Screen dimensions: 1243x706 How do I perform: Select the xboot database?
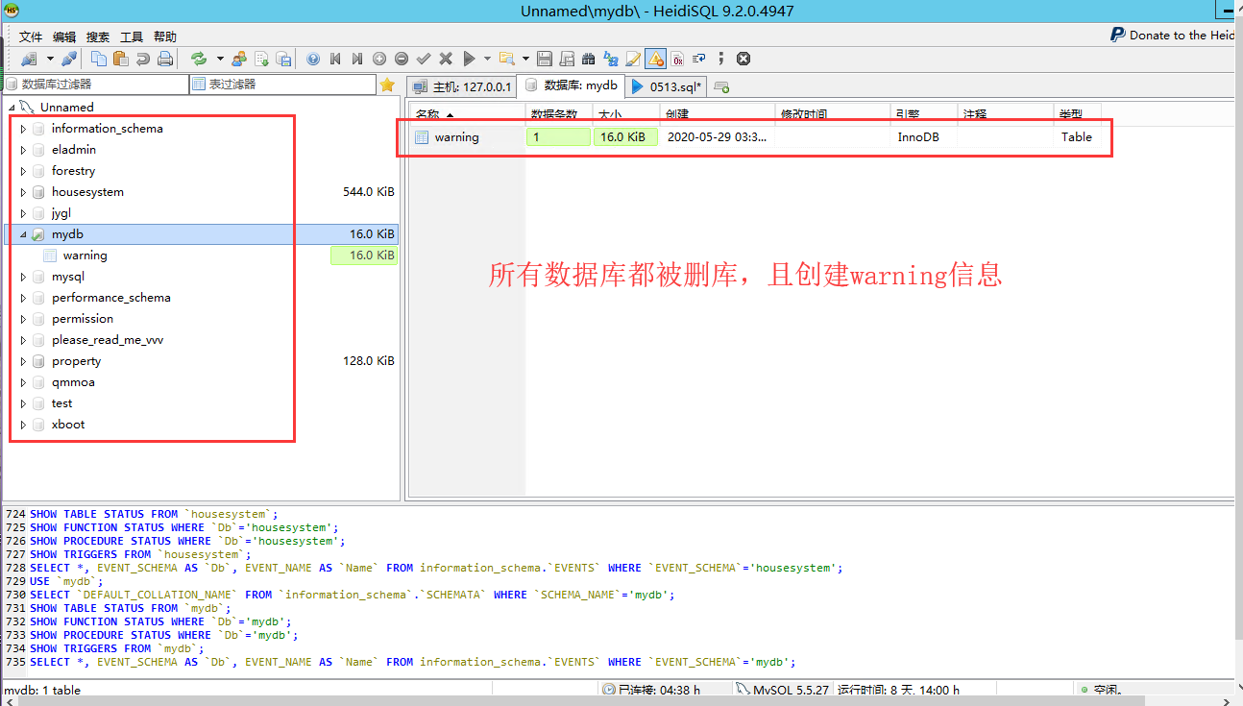[x=68, y=425]
